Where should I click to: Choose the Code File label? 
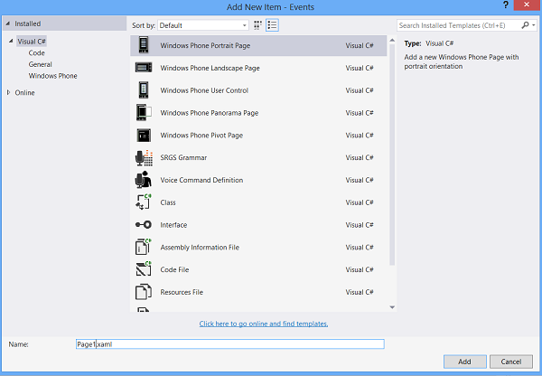click(174, 270)
